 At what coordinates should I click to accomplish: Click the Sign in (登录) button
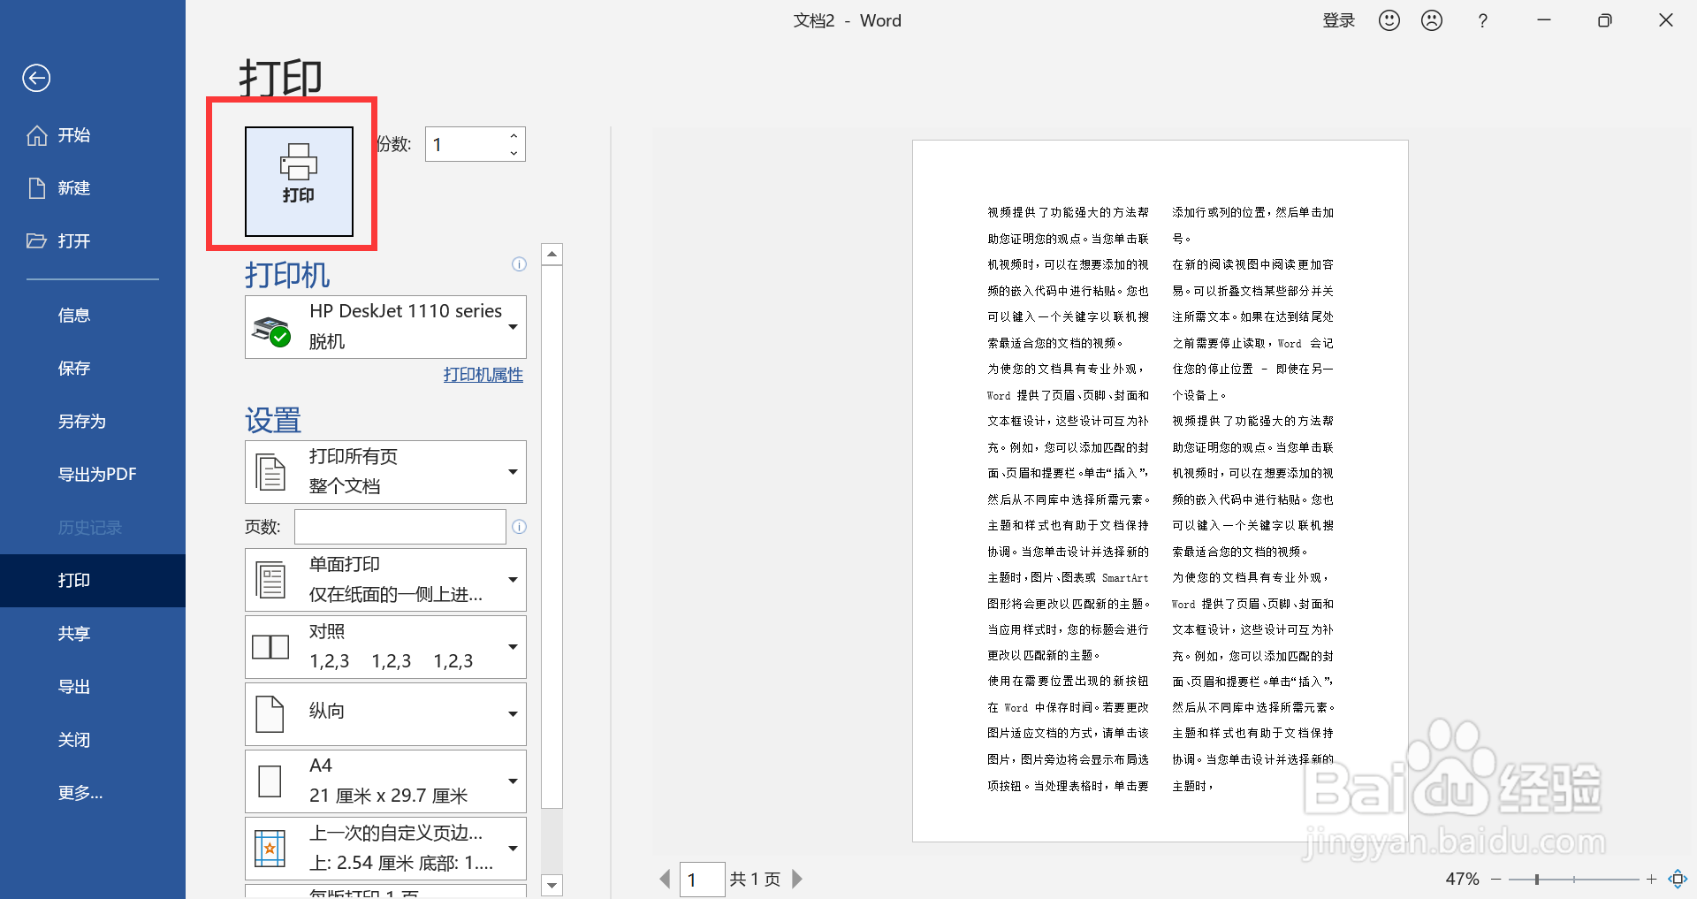click(1338, 20)
